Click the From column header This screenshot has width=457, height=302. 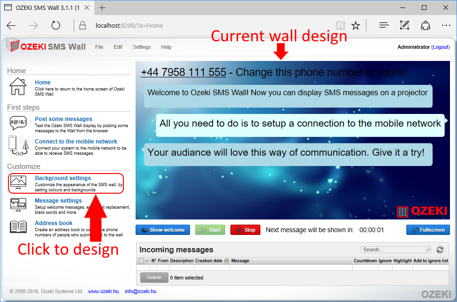tap(163, 261)
